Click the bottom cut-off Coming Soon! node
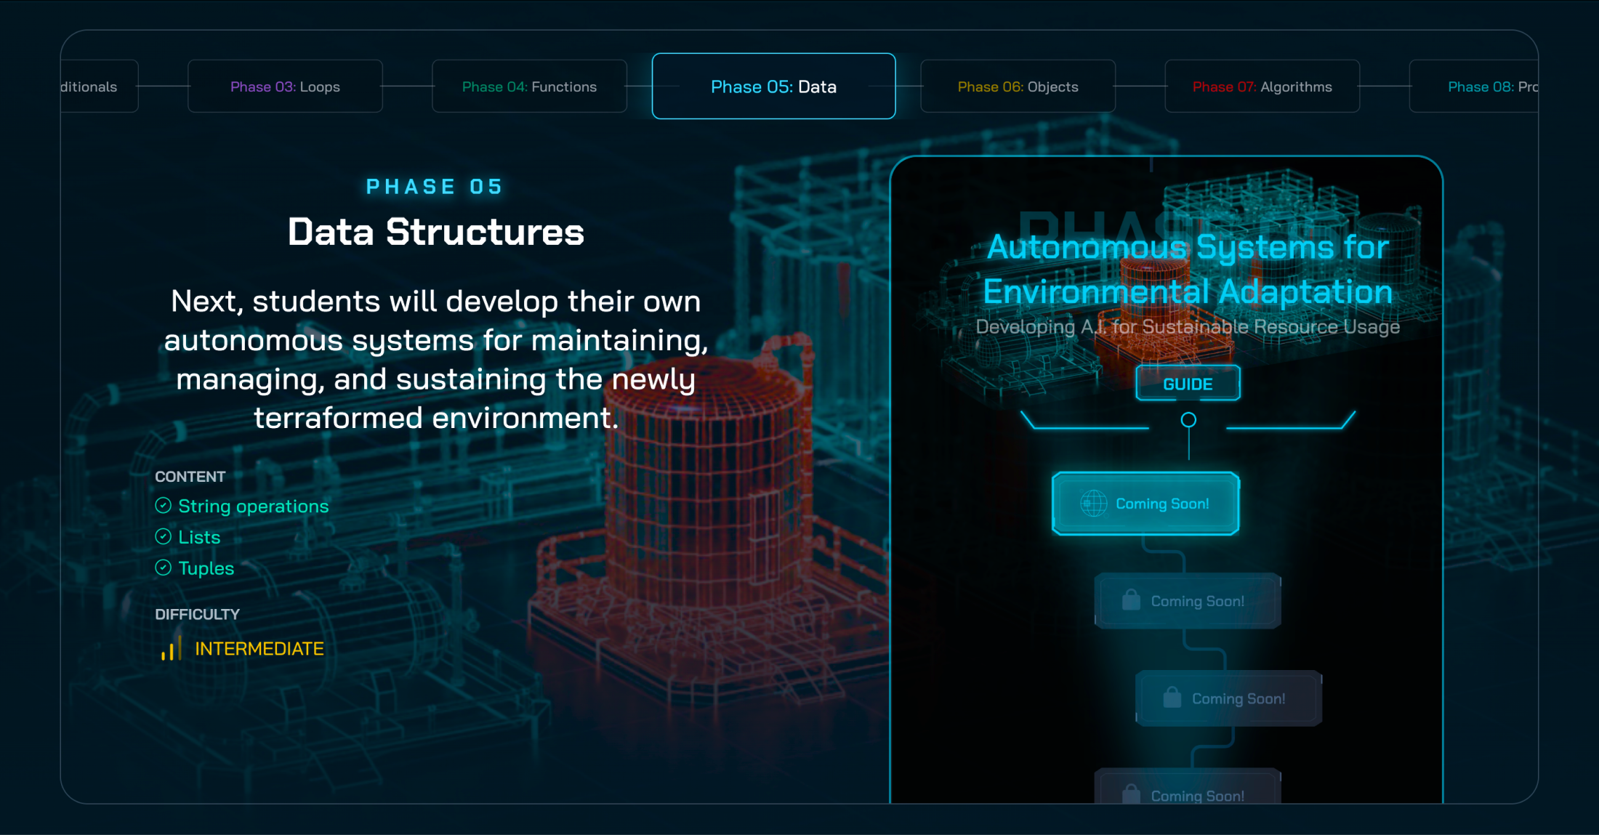The image size is (1599, 835). [1188, 787]
